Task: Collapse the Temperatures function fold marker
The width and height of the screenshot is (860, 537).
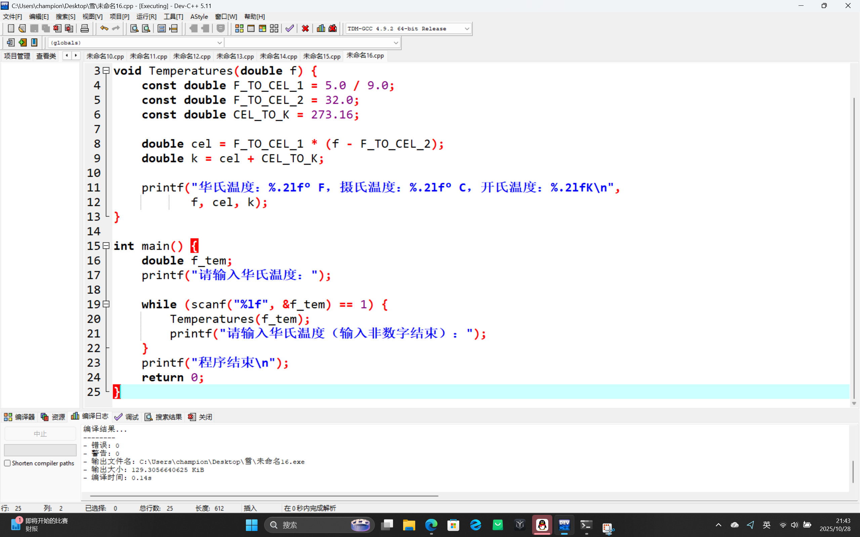Action: [x=106, y=71]
